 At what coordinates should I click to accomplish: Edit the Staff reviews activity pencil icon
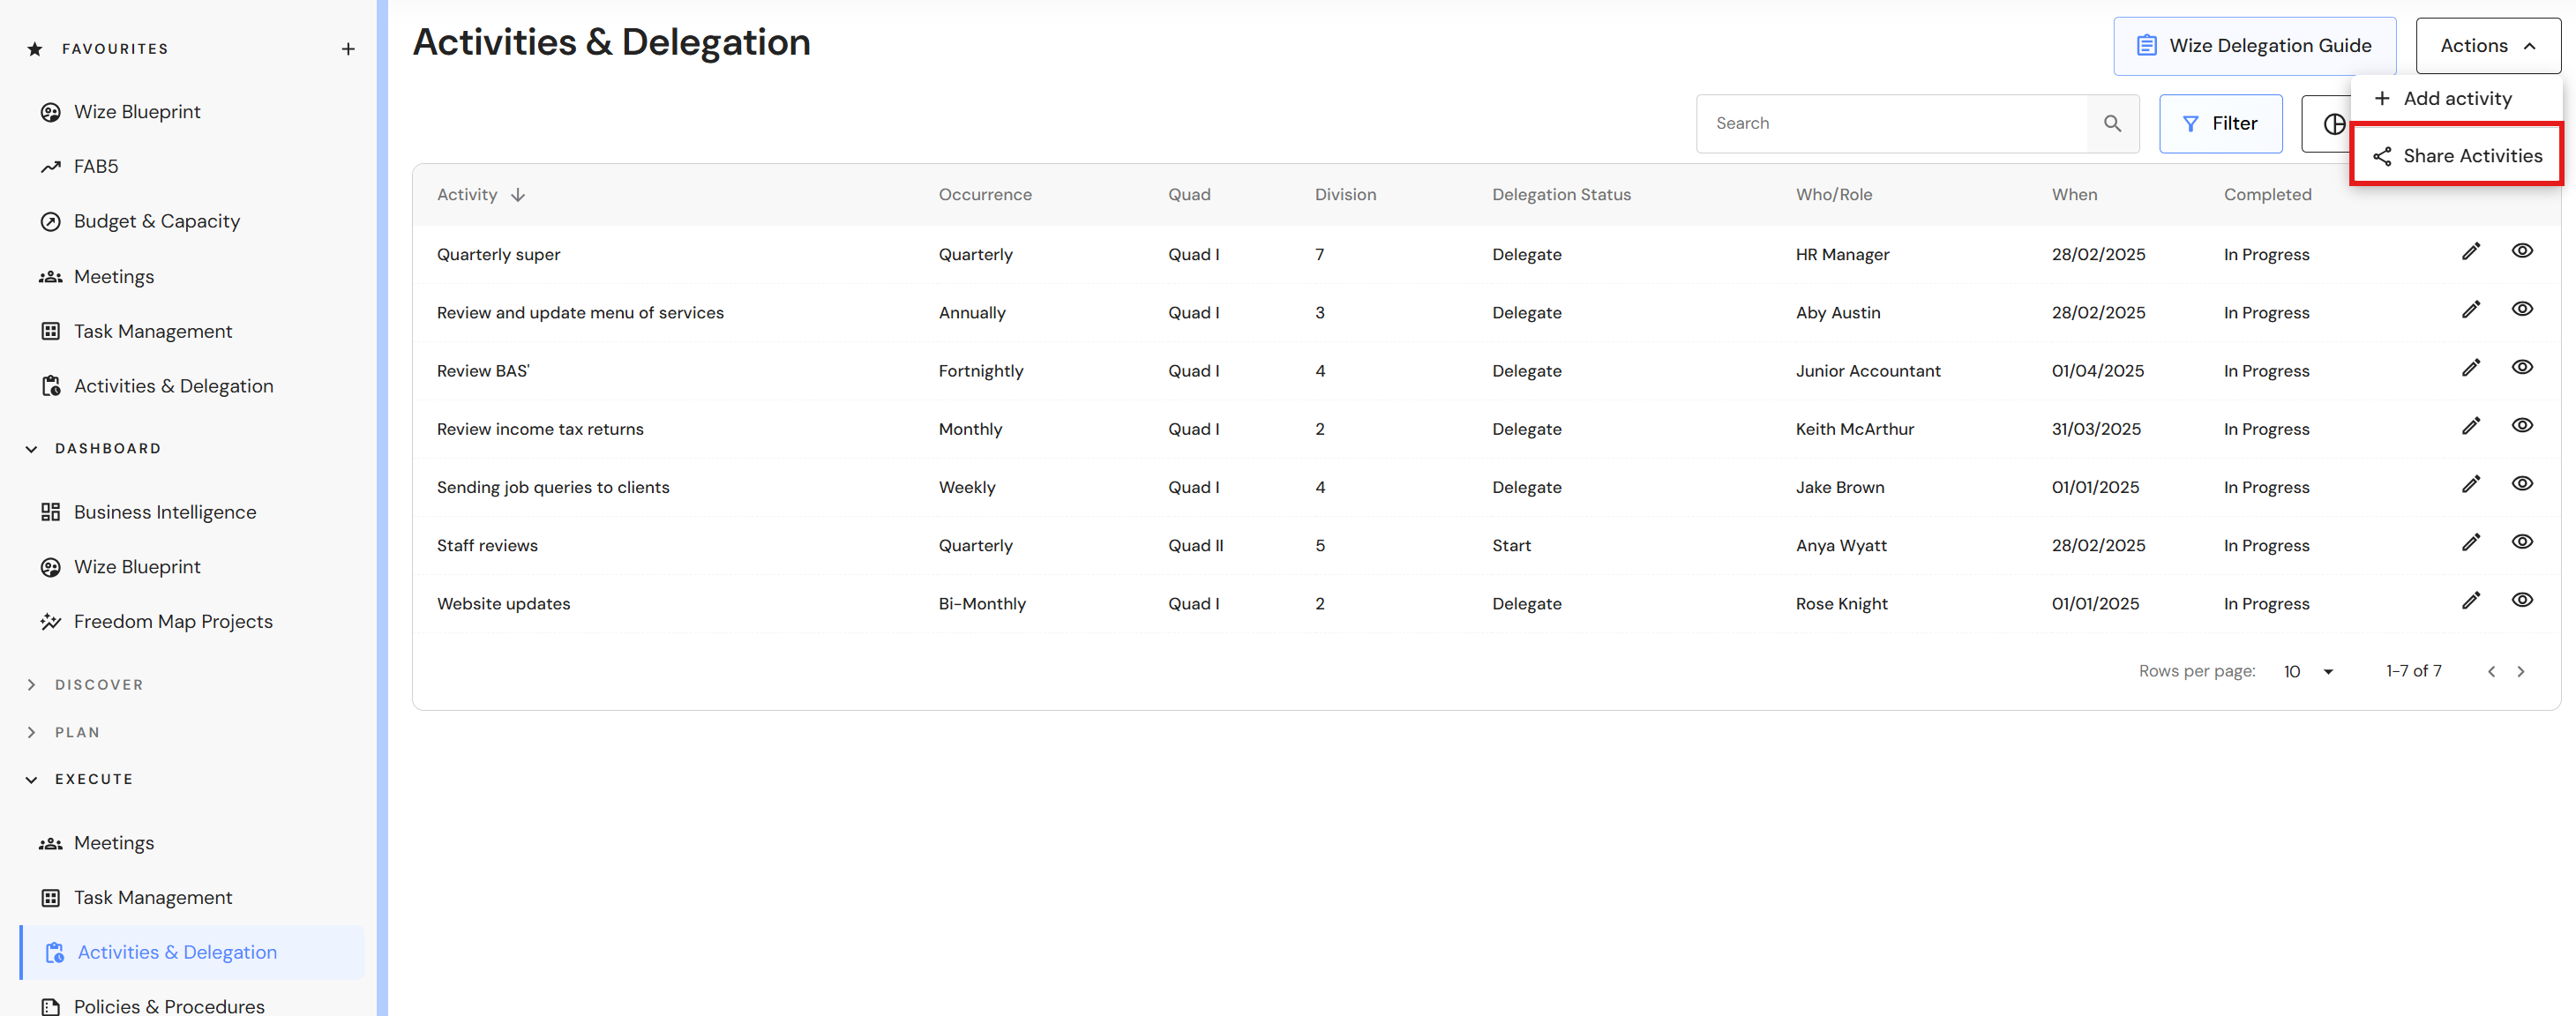coord(2470,543)
